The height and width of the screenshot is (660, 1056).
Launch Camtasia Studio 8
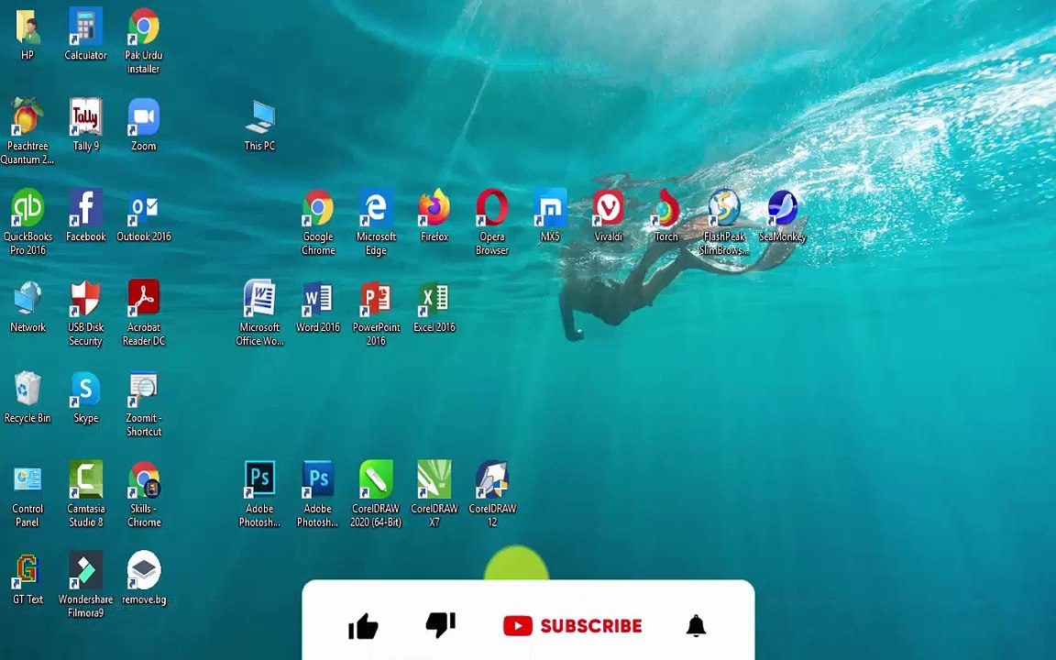[85, 480]
